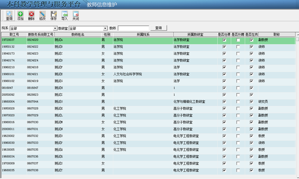Click the red 删除 delete icon
This screenshot has width=299, height=179.
click(x=31, y=15)
